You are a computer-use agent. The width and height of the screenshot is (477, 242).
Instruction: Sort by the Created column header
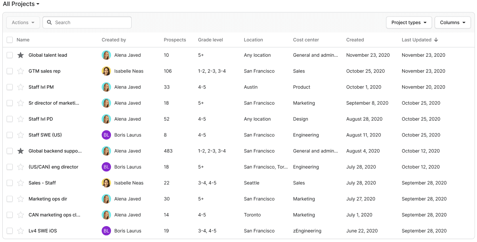pyautogui.click(x=355, y=40)
